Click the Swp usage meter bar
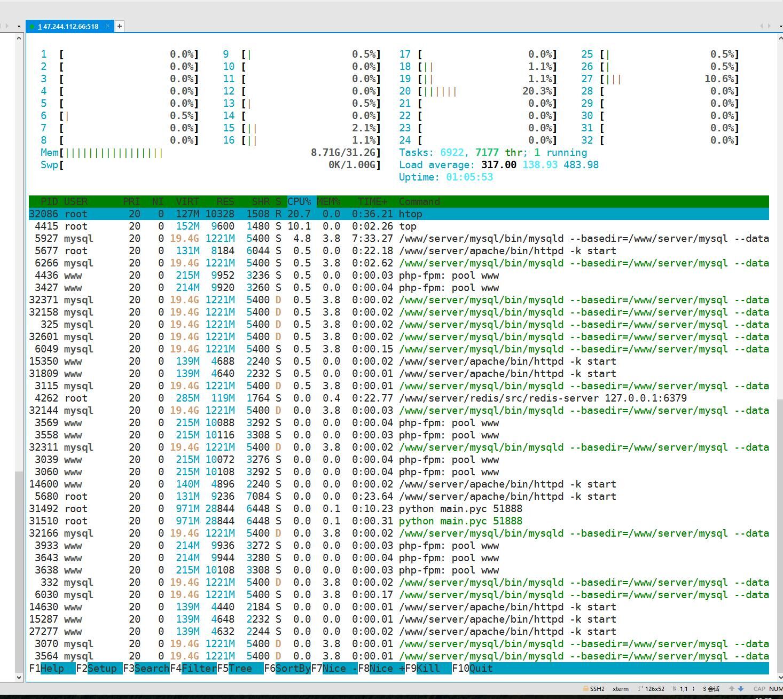The height and width of the screenshot is (699, 783). [210, 165]
